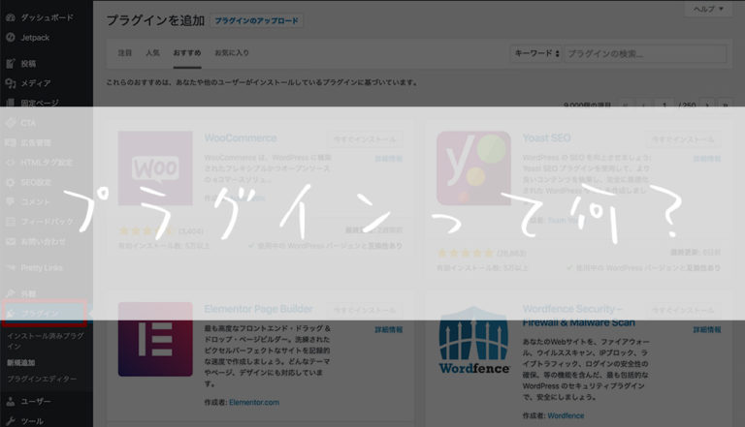Screen dimensions: 745x427
Task: Switch to the 注目 tab
Action: pyautogui.click(x=125, y=52)
